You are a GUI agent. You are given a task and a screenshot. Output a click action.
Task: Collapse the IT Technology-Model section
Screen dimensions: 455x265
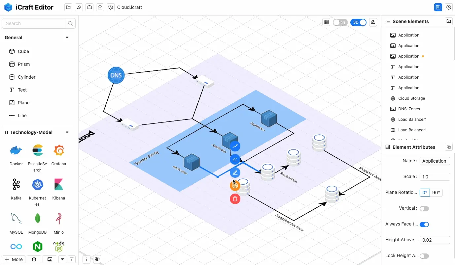click(67, 132)
